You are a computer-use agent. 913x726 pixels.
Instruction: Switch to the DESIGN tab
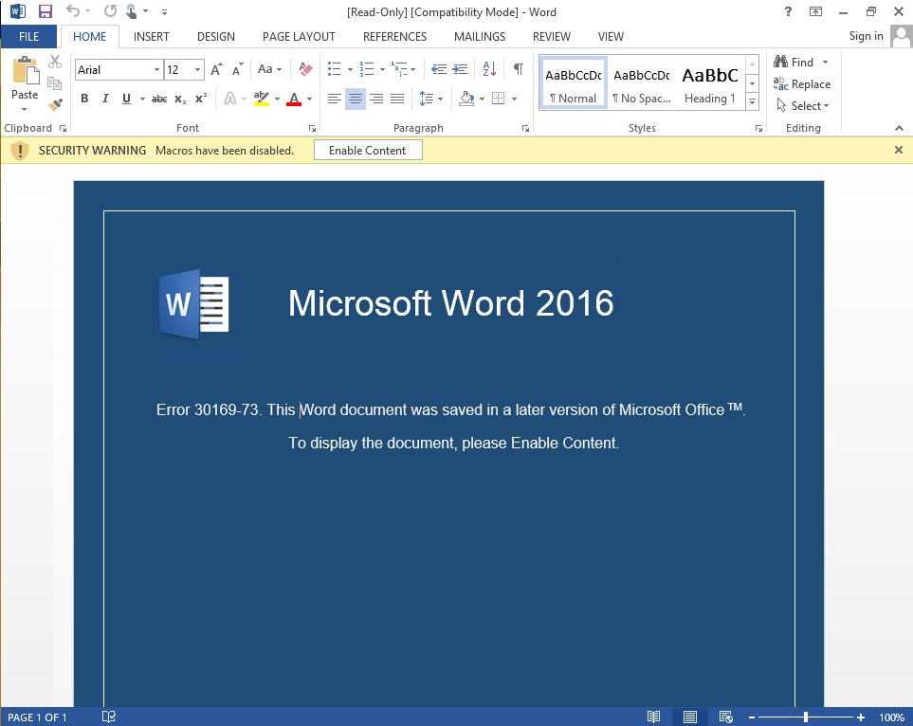pyautogui.click(x=216, y=37)
